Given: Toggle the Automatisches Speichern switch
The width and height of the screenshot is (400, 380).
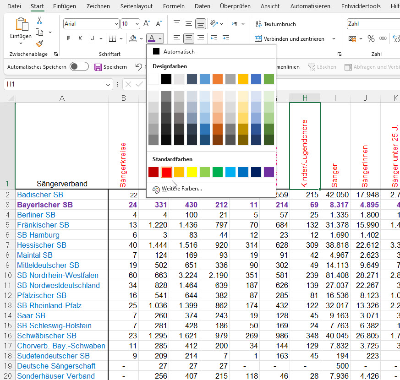Looking at the screenshot, I should click(79, 67).
